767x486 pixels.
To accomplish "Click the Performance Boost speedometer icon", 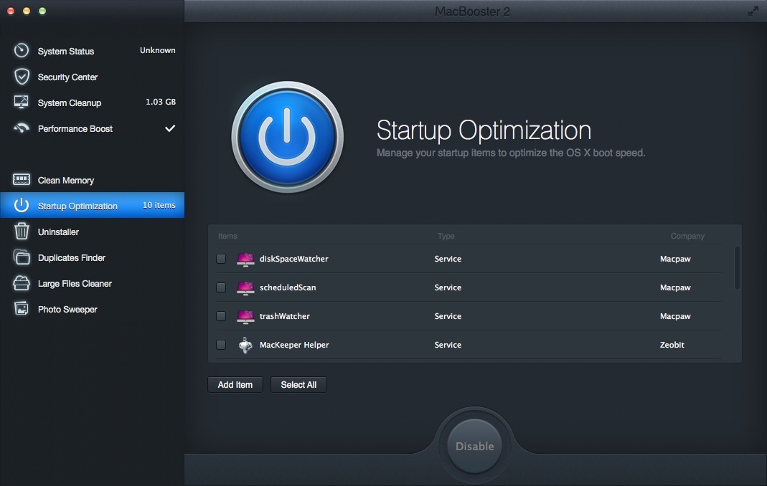I will 22,128.
